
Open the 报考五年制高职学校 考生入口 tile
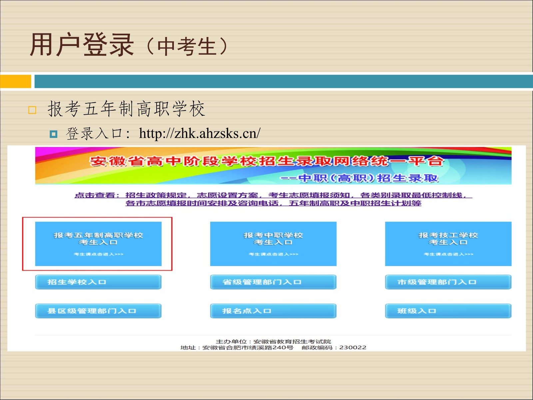(98, 244)
